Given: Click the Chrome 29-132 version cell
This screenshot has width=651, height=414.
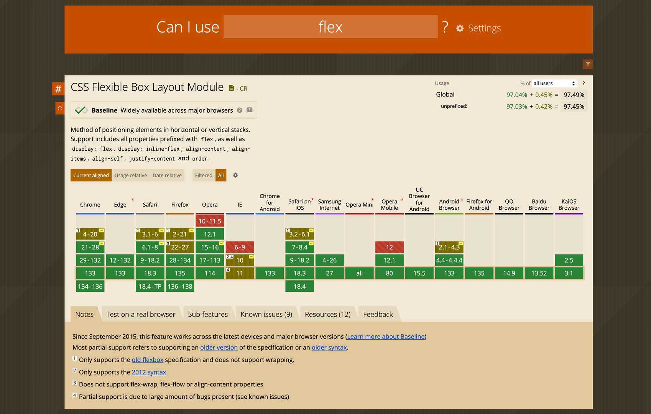Looking at the screenshot, I should 90,260.
